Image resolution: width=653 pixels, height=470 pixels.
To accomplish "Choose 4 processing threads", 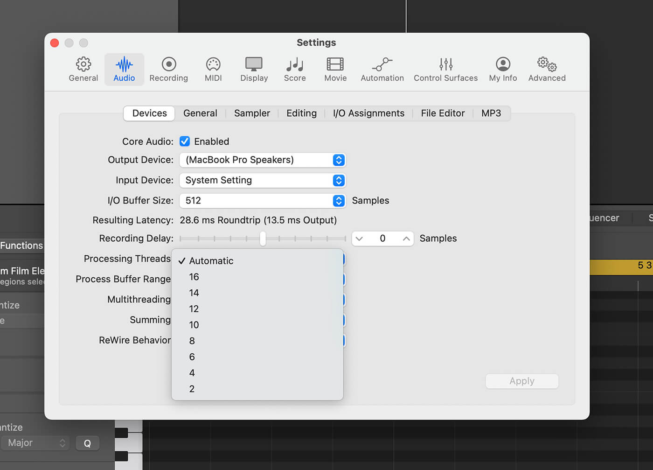I will click(x=257, y=373).
